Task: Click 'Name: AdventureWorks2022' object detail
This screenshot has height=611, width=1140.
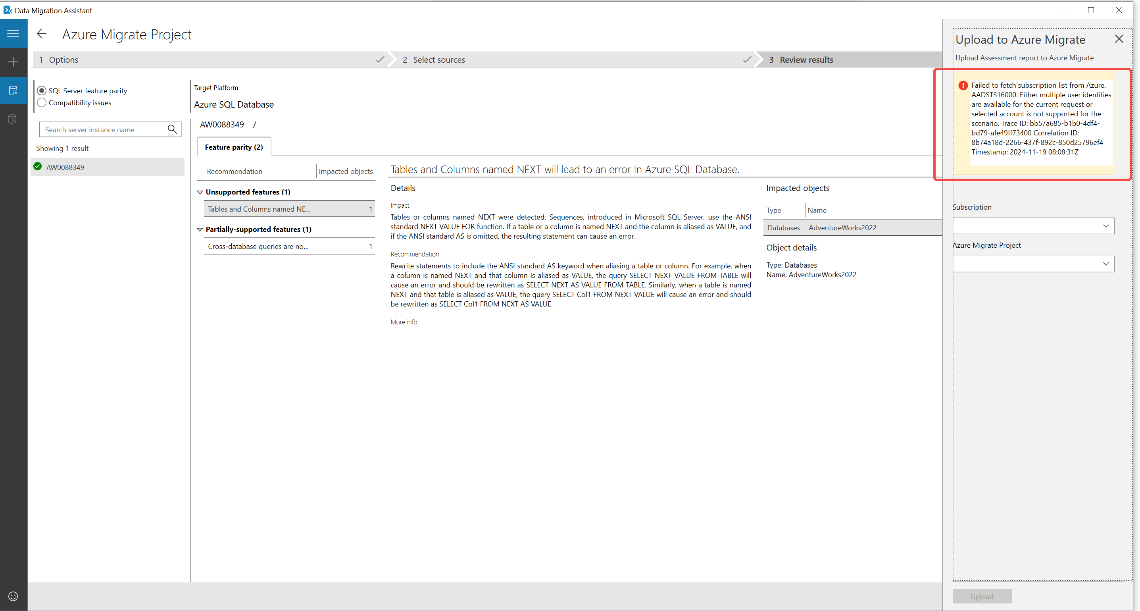Action: pyautogui.click(x=811, y=274)
